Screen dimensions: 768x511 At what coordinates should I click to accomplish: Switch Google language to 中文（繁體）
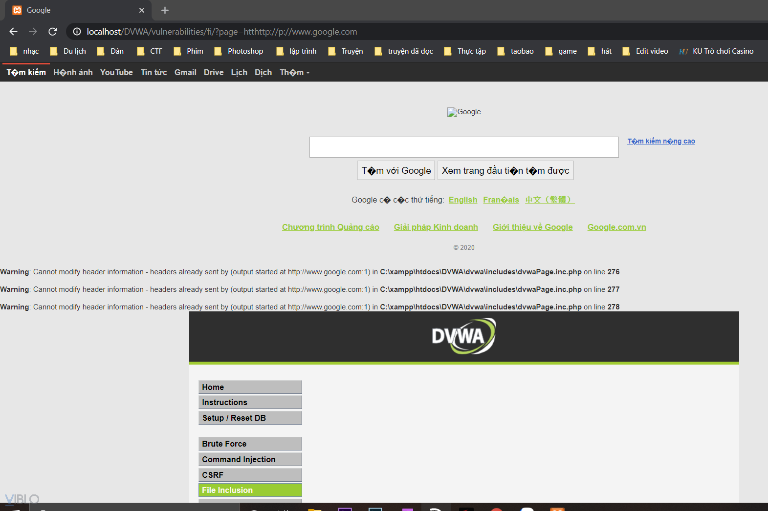click(x=550, y=200)
